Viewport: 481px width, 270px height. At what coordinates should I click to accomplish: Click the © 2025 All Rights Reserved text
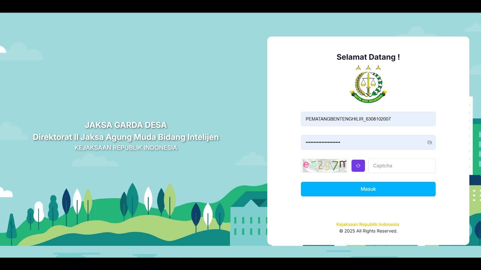368,231
